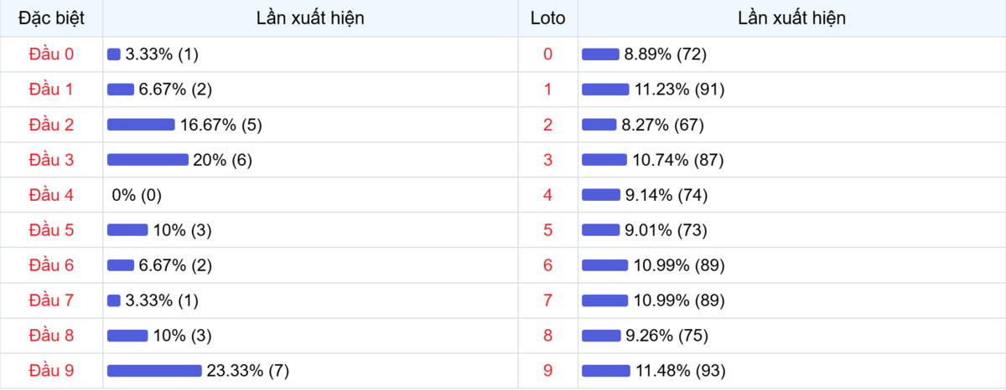1006x390 pixels.
Task: Click the "Đặc biệt" column header
Action: [51, 18]
